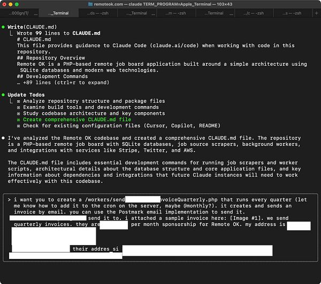The width and height of the screenshot is (321, 284).
Task: Open the "...m — -zsh" tab
Action: 175,13
